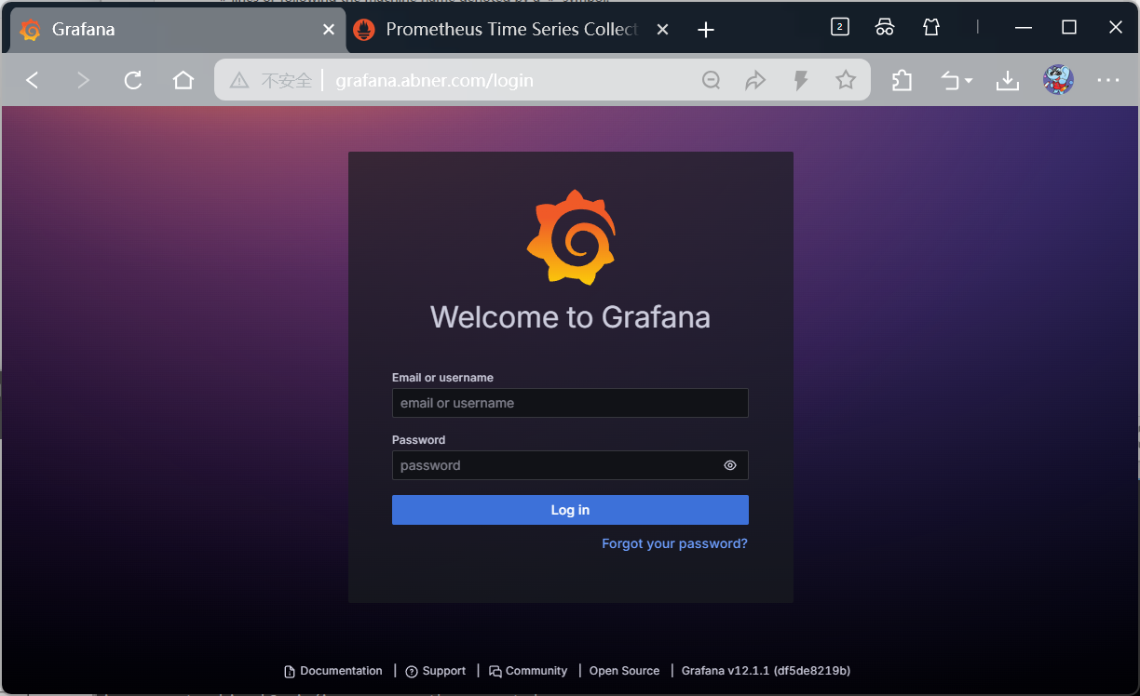Open the extensions puzzle icon
The width and height of the screenshot is (1140, 696).
pos(902,80)
